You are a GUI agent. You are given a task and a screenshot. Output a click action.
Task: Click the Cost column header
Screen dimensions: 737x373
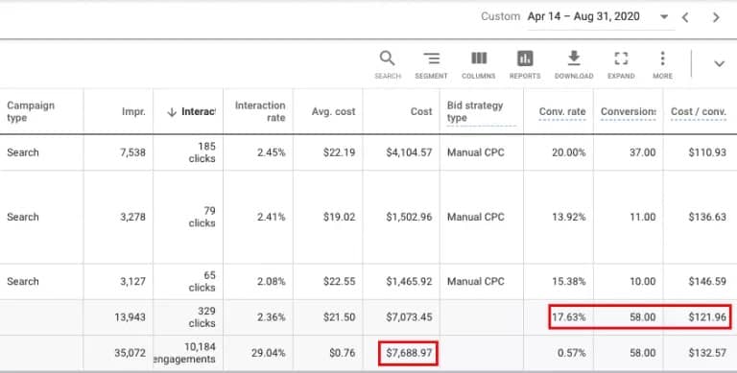tap(421, 111)
